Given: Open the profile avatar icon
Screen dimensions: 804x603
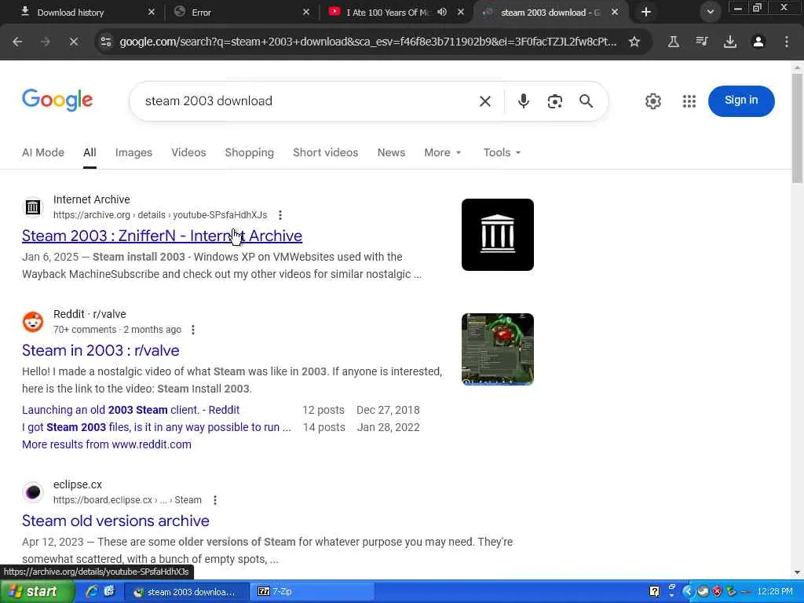Looking at the screenshot, I should 758,42.
